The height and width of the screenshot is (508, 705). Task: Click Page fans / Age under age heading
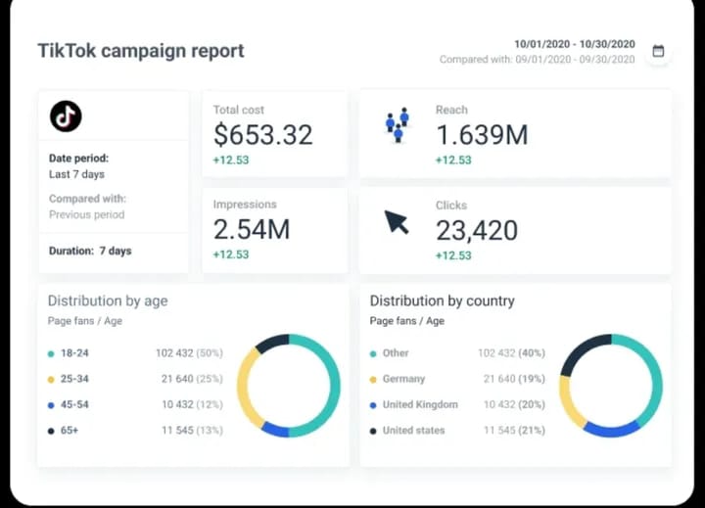85,321
